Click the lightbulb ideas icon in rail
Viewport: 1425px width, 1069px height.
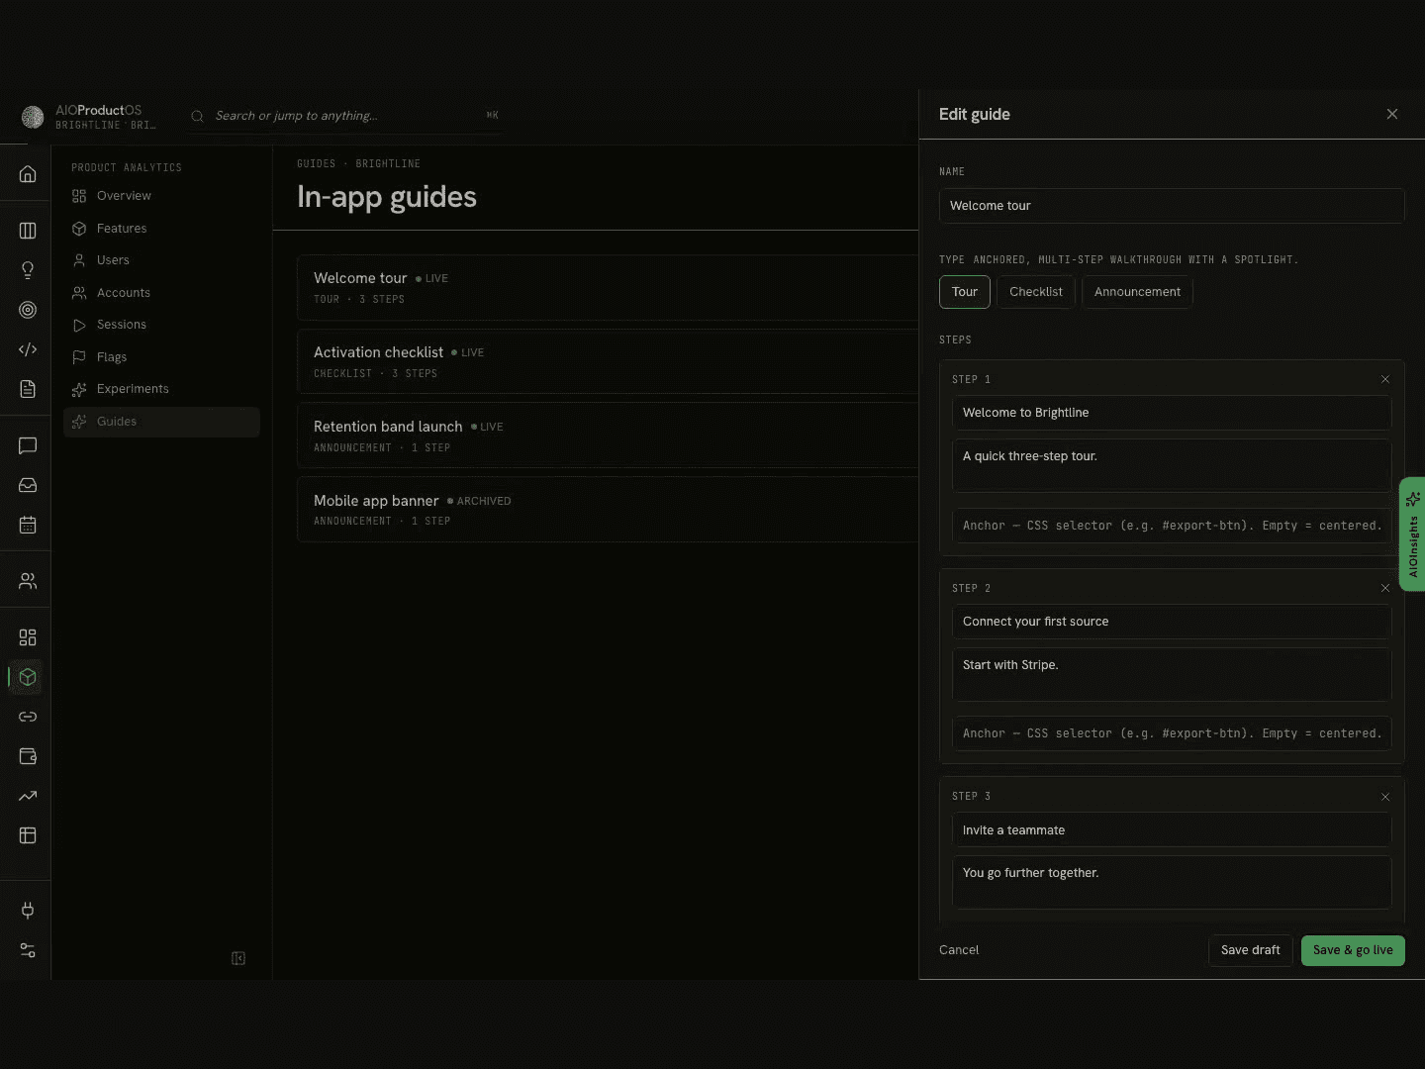[28, 270]
